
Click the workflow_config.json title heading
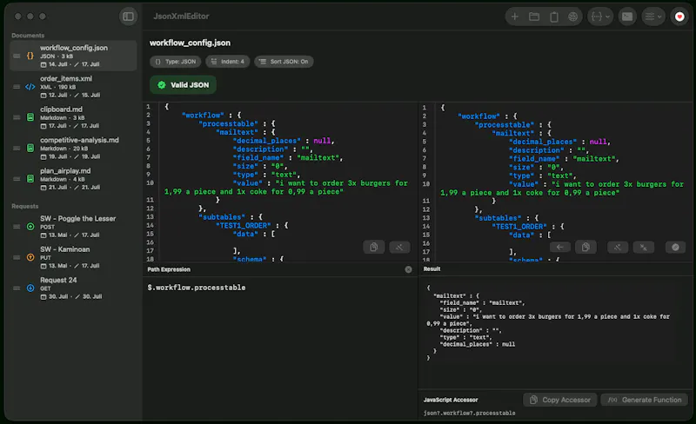190,43
